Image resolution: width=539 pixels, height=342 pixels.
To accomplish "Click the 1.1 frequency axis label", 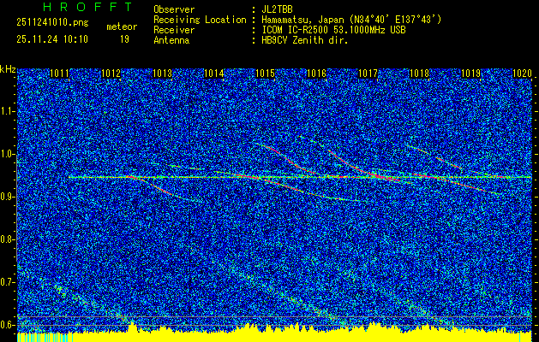I will 8,111.
